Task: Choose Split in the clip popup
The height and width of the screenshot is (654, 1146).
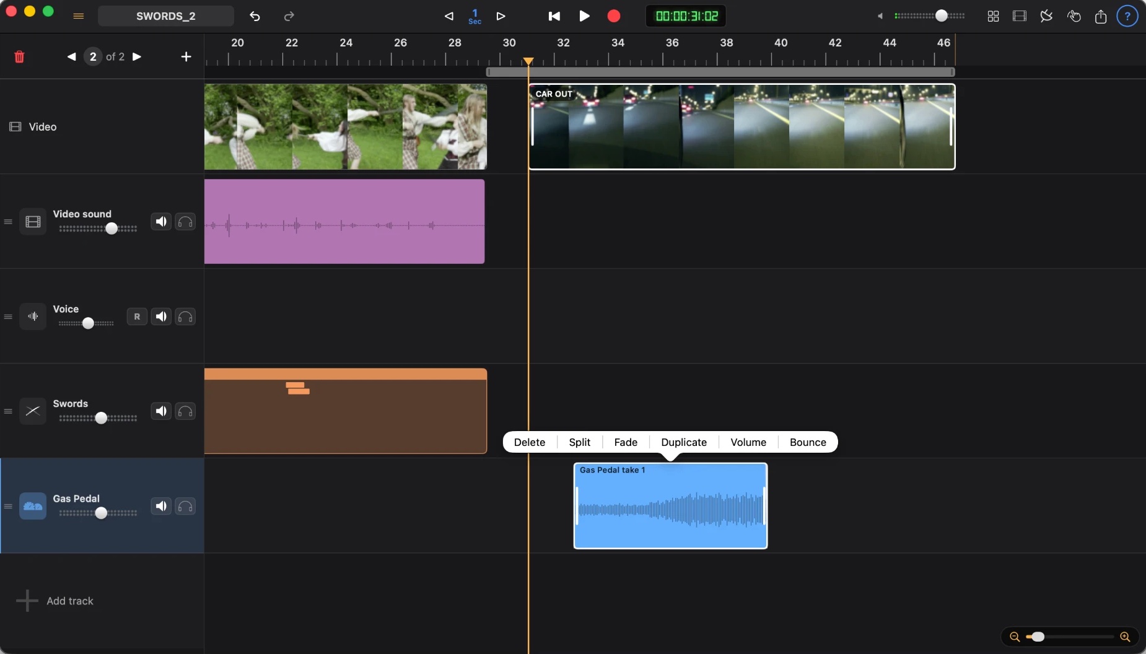Action: 580,442
